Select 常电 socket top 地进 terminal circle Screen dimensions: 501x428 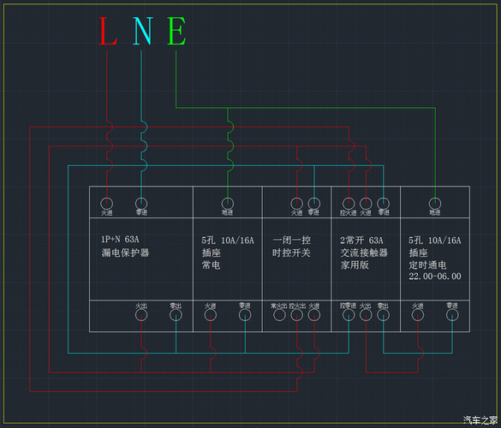click(x=228, y=204)
